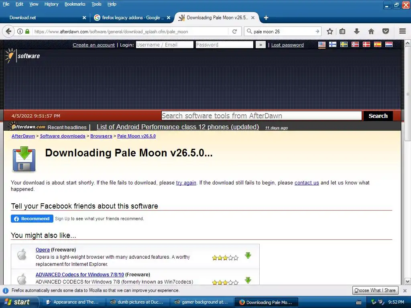
Task: Click the URL address bar
Action: click(130, 31)
